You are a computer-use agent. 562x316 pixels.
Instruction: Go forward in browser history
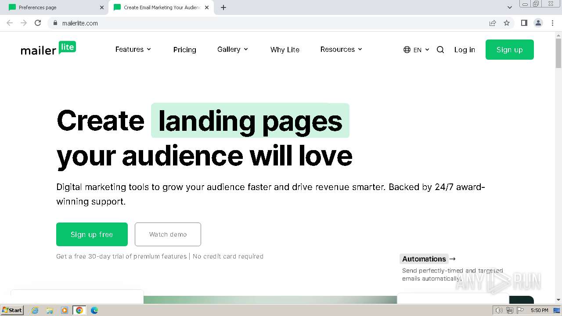pos(24,23)
